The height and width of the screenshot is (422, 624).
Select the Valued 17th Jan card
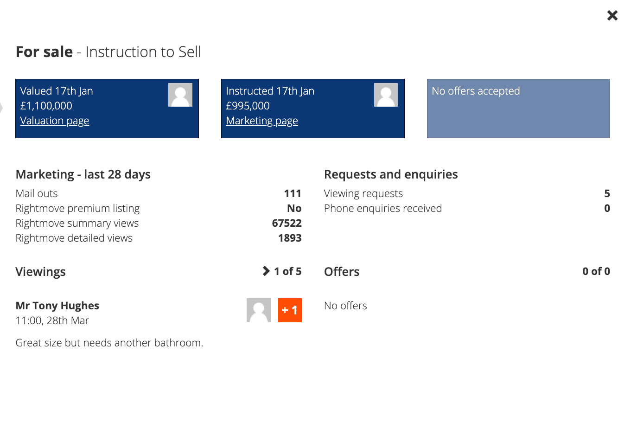coord(107,109)
